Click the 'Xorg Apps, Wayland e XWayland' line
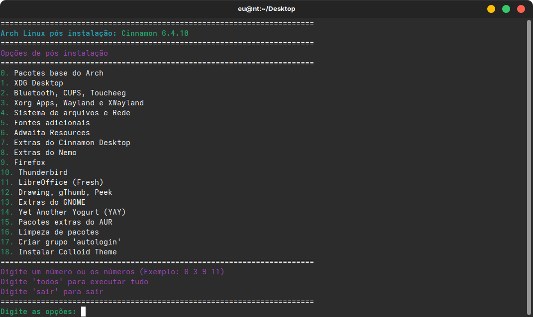Image resolution: width=533 pixels, height=317 pixels. pos(72,103)
